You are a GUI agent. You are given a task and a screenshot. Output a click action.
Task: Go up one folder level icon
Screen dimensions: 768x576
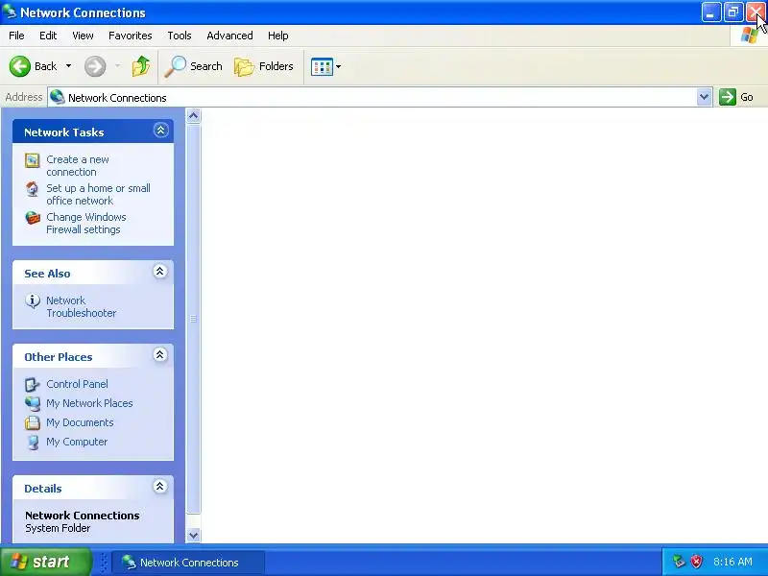141,66
